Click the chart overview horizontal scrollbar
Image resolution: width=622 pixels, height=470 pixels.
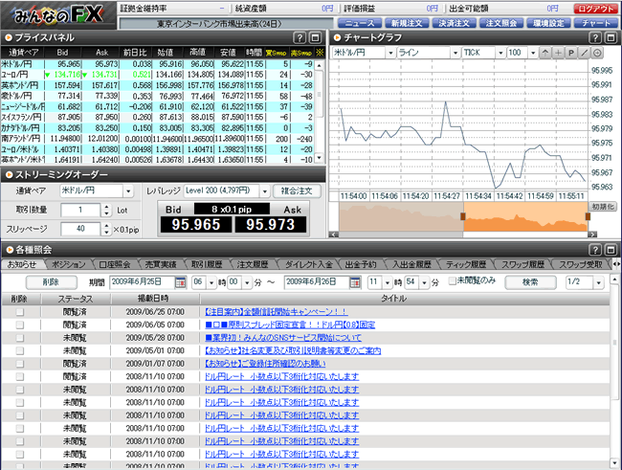[462, 235]
